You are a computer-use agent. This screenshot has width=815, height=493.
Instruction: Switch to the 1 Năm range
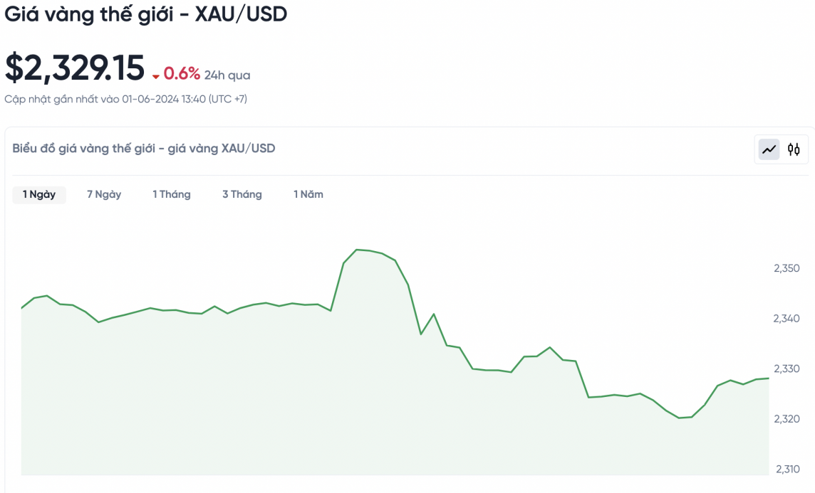(x=308, y=194)
